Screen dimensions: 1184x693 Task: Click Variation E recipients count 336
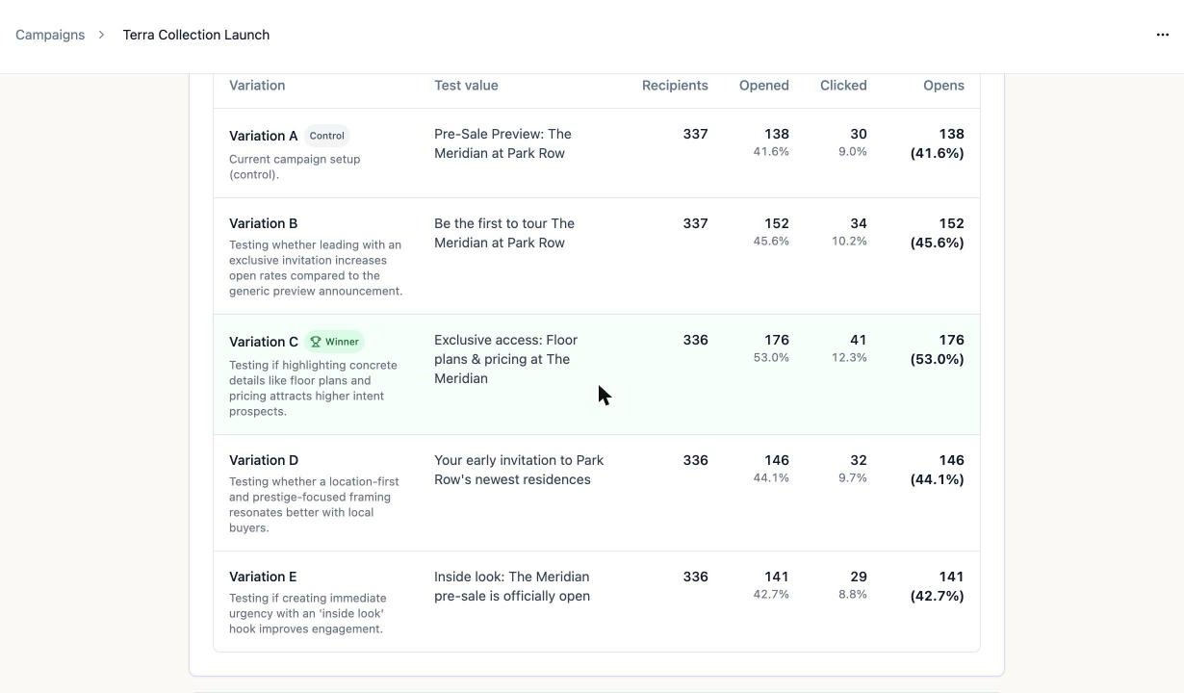pyautogui.click(x=696, y=577)
